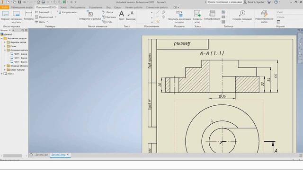Choose the Цепь chain dimension tool
The height and width of the screenshot is (170, 303).
click(40, 22)
